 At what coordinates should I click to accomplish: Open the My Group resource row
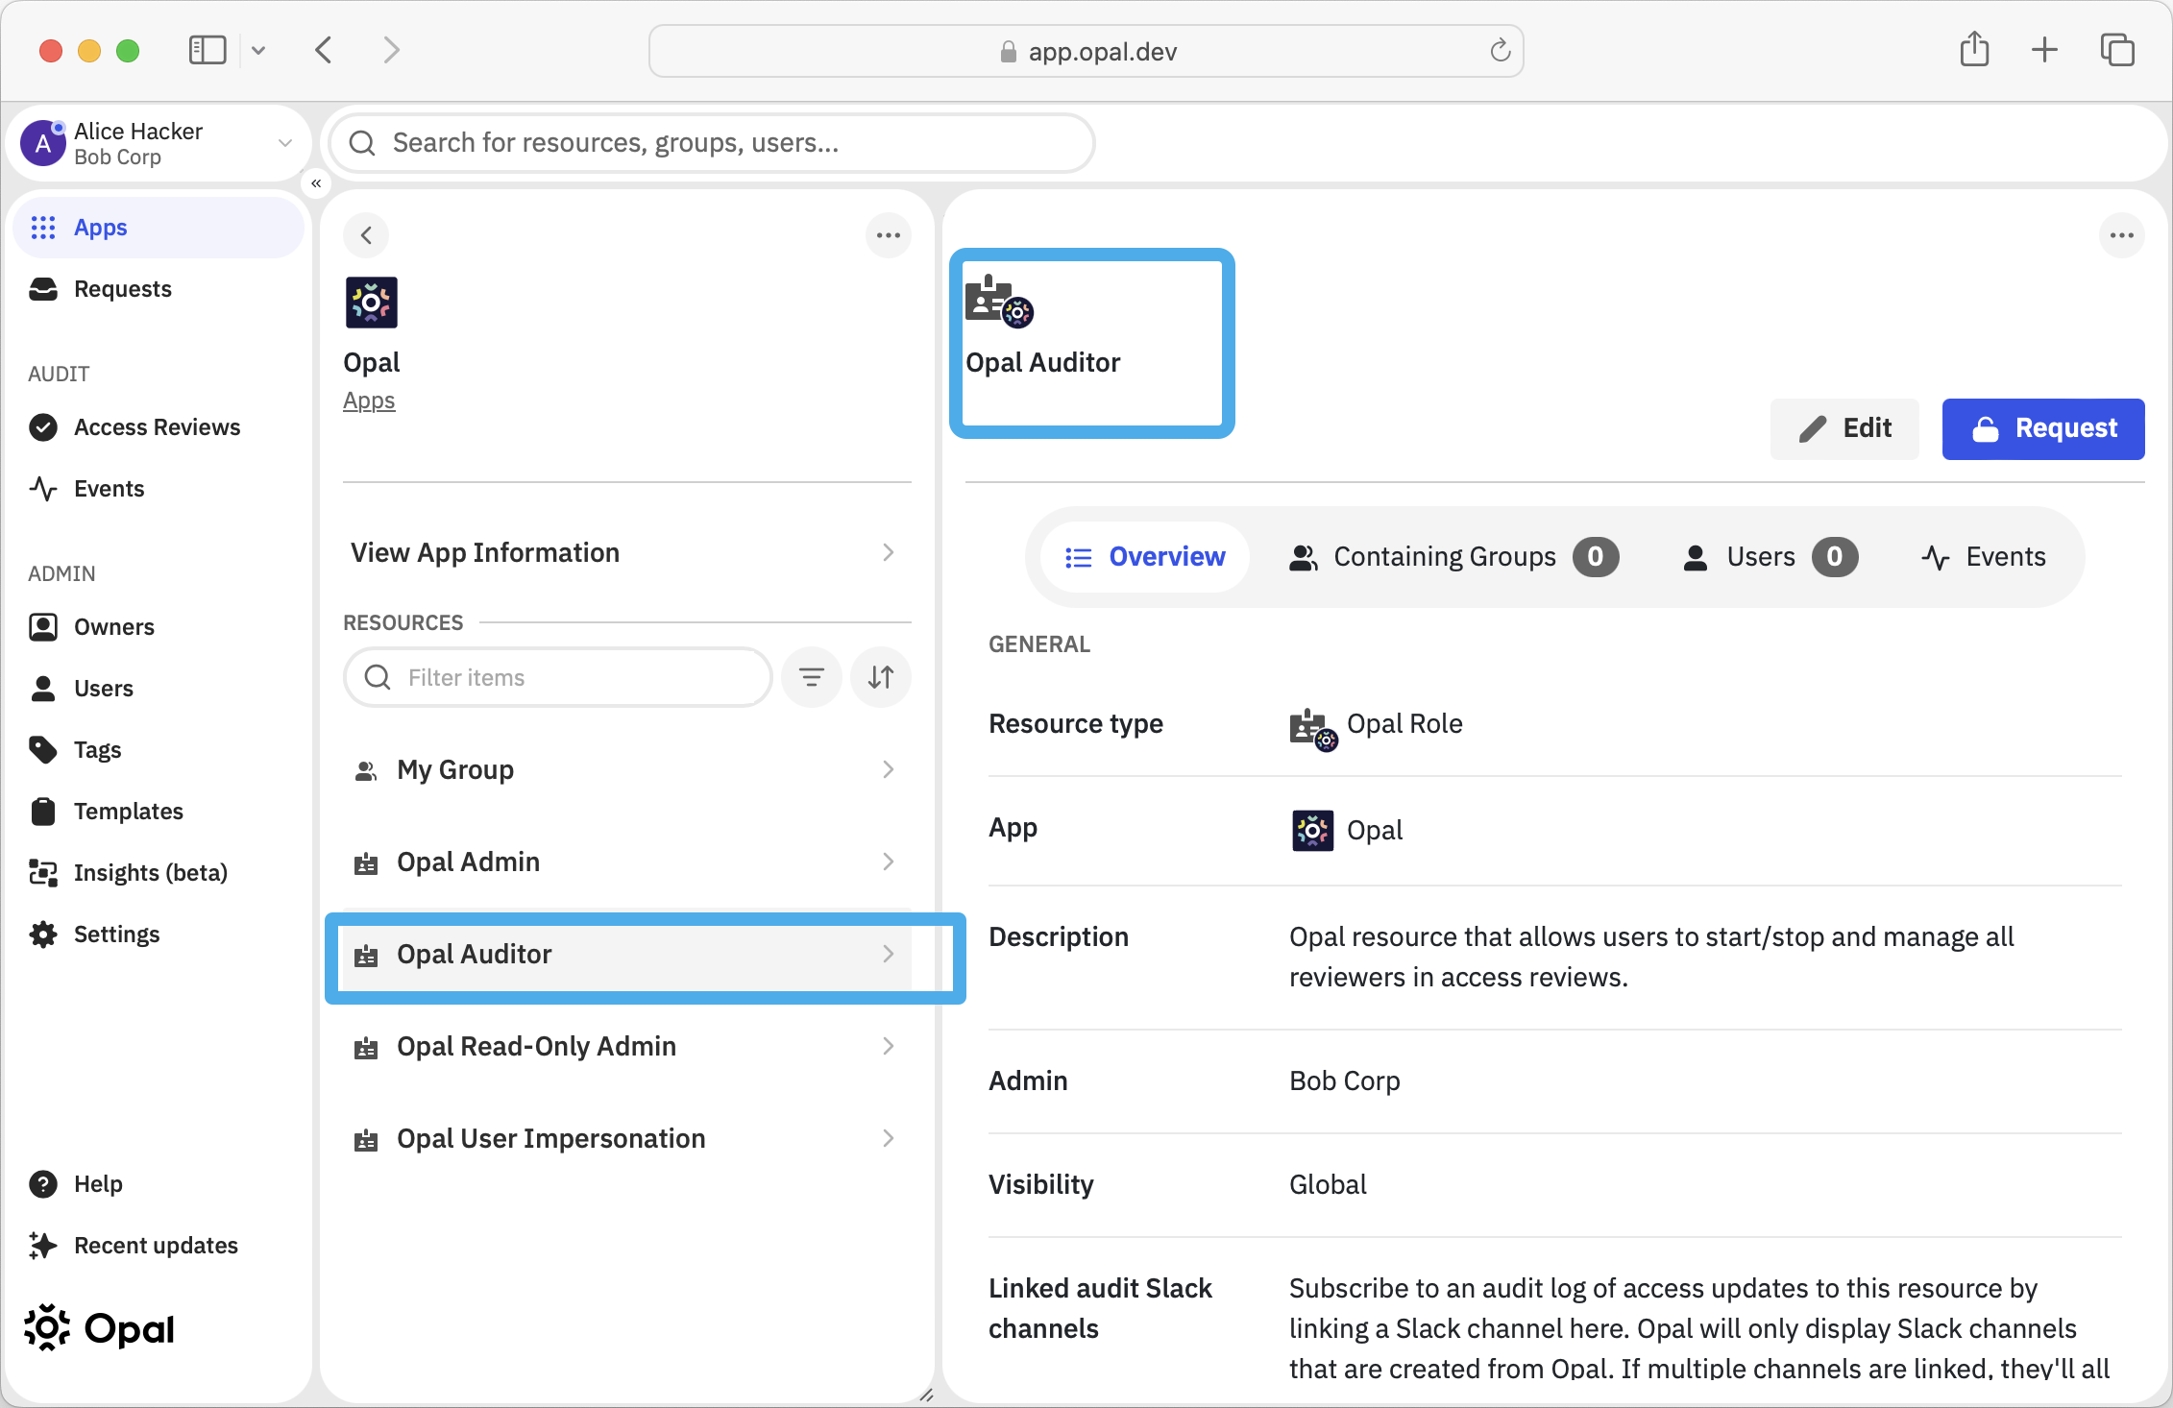(626, 769)
